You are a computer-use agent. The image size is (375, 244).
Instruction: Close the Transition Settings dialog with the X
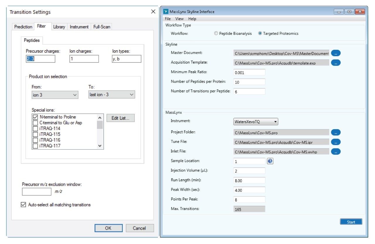click(153, 12)
